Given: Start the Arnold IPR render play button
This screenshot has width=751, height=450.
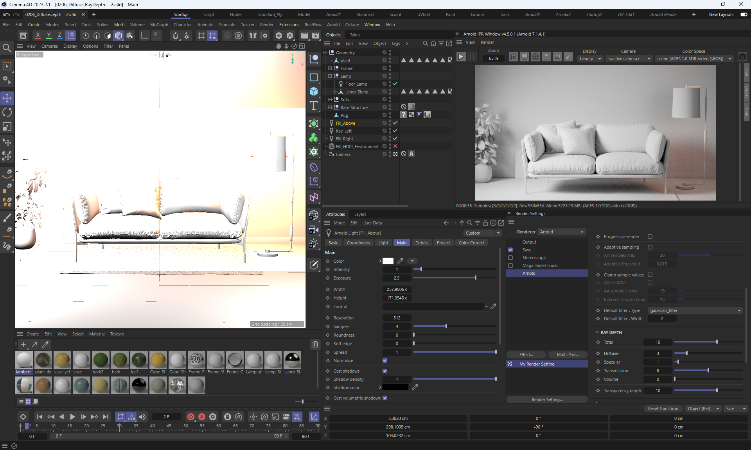Looking at the screenshot, I should coord(461,57).
